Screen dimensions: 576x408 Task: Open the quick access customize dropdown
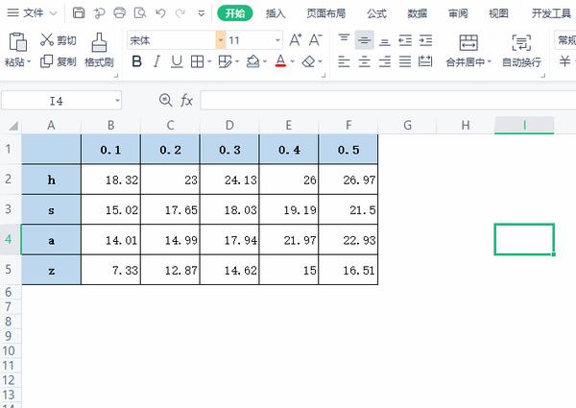point(202,13)
